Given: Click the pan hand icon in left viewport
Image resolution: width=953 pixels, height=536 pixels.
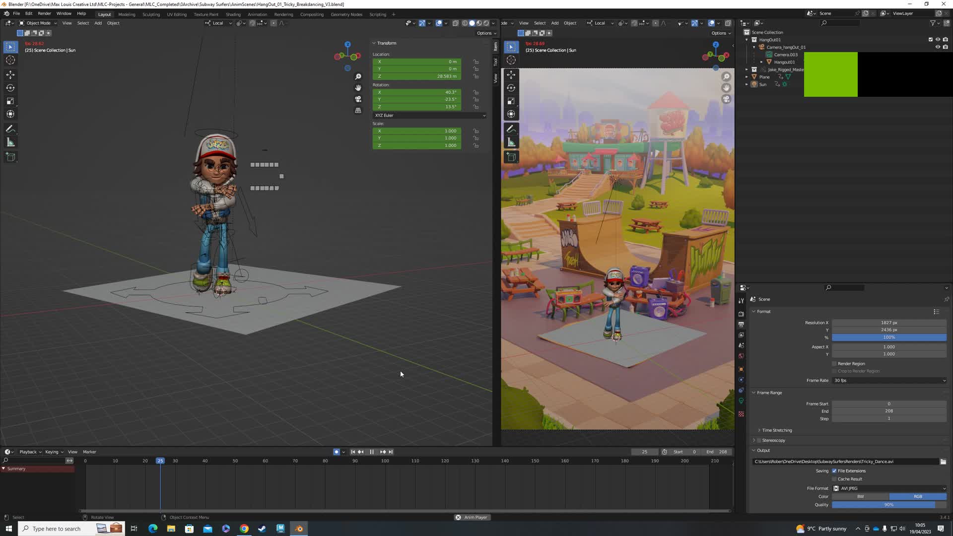Looking at the screenshot, I should 358,88.
